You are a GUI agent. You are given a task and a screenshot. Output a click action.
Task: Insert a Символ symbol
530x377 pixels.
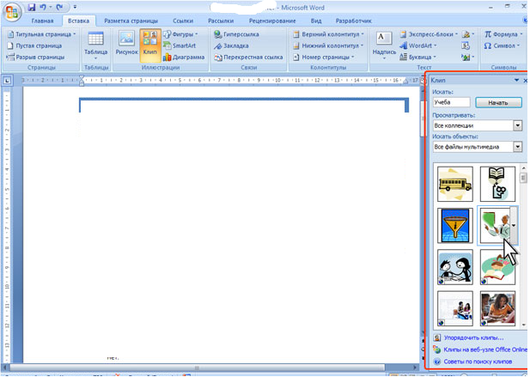pyautogui.click(x=502, y=46)
